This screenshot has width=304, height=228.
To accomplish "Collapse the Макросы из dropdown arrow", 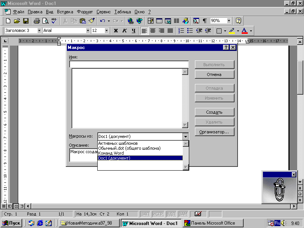I will tap(185, 137).
